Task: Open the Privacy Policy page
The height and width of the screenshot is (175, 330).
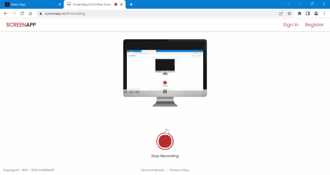Action: pos(179,170)
